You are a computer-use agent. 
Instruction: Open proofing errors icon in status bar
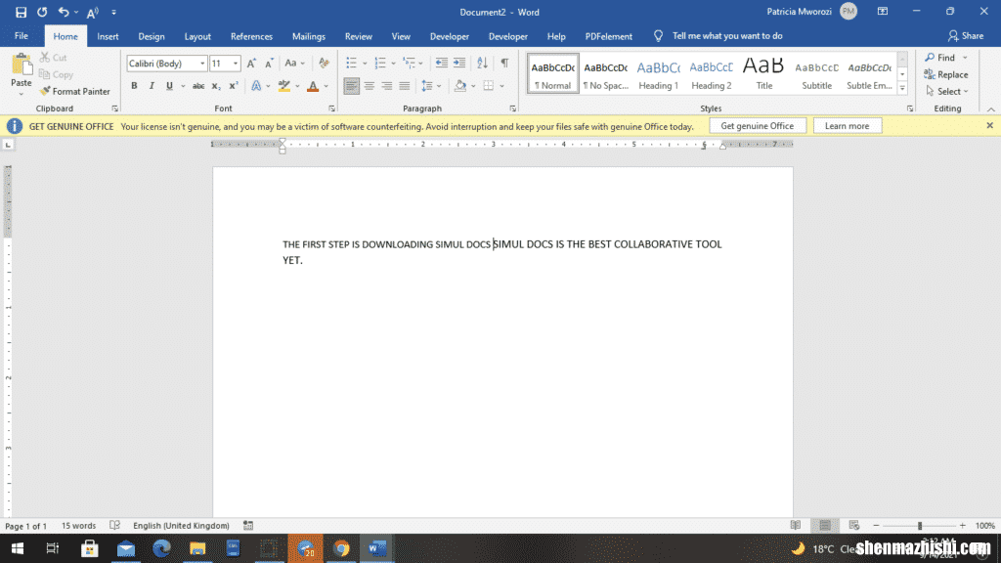(115, 525)
